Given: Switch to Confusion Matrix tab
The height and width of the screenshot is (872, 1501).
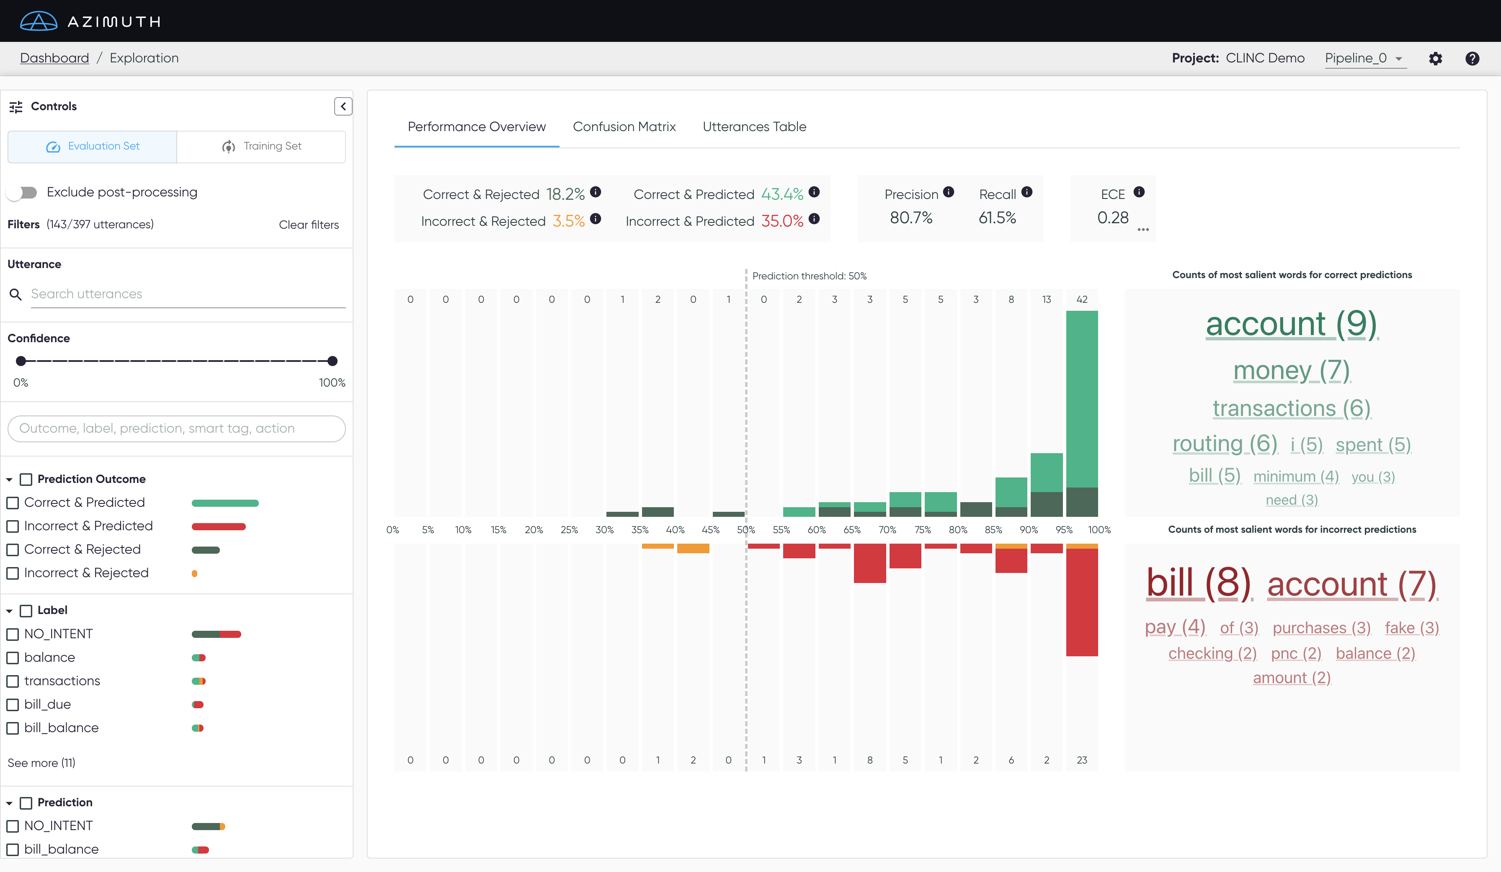Looking at the screenshot, I should click(x=624, y=127).
